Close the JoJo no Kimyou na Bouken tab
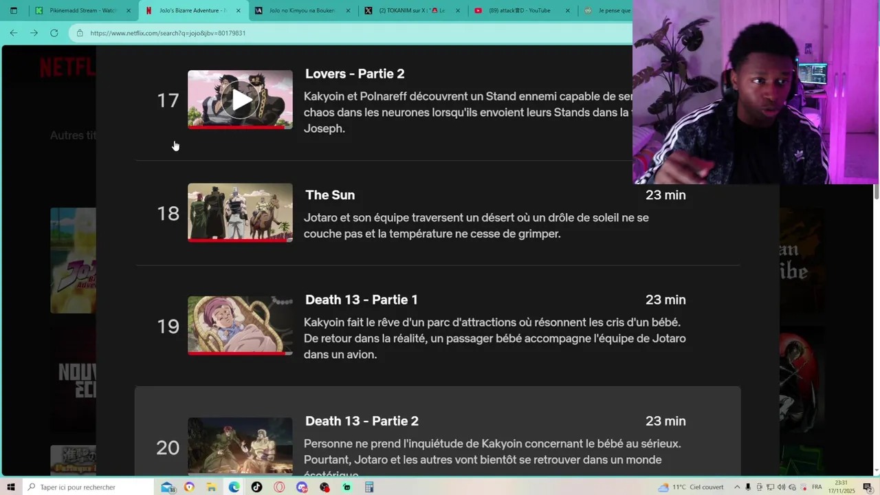 [x=348, y=10]
